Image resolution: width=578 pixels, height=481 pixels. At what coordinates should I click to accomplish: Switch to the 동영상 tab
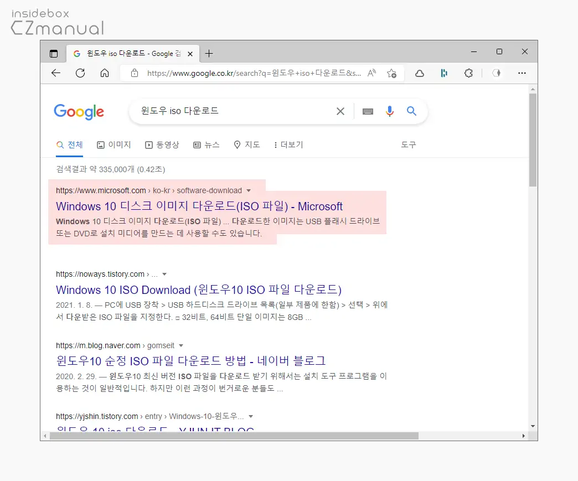pos(162,144)
